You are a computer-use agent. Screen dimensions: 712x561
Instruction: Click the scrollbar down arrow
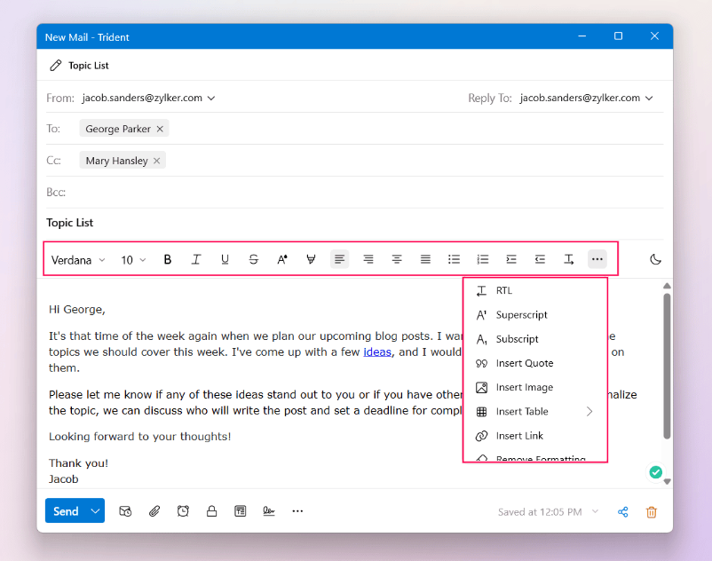(x=667, y=482)
